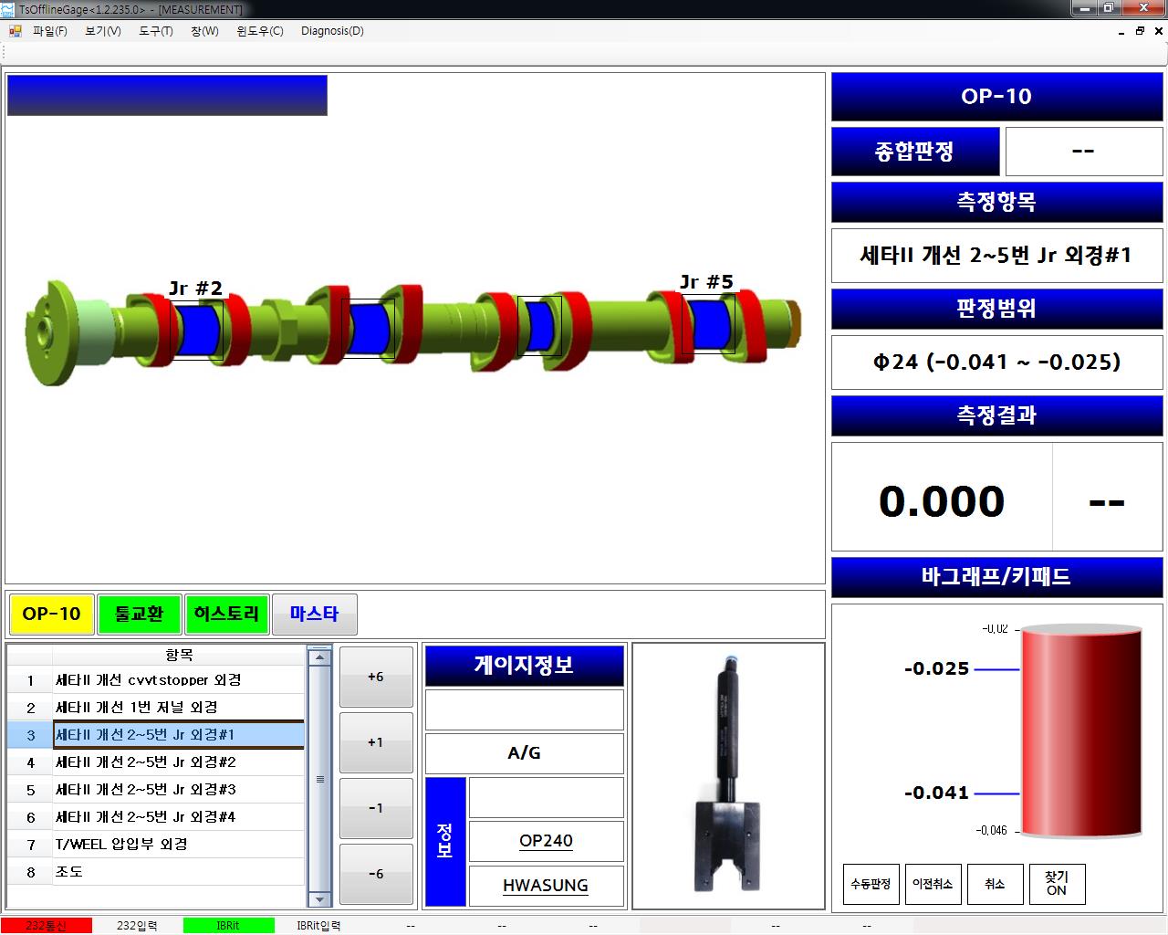Select the green 툴교환 tab
1168x935 pixels.
[139, 614]
